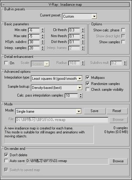Turn on Detail enhancement checkbox

coord(6,63)
